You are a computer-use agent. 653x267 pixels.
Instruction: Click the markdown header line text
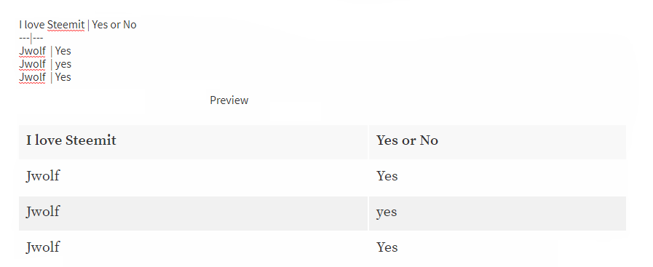click(x=78, y=25)
